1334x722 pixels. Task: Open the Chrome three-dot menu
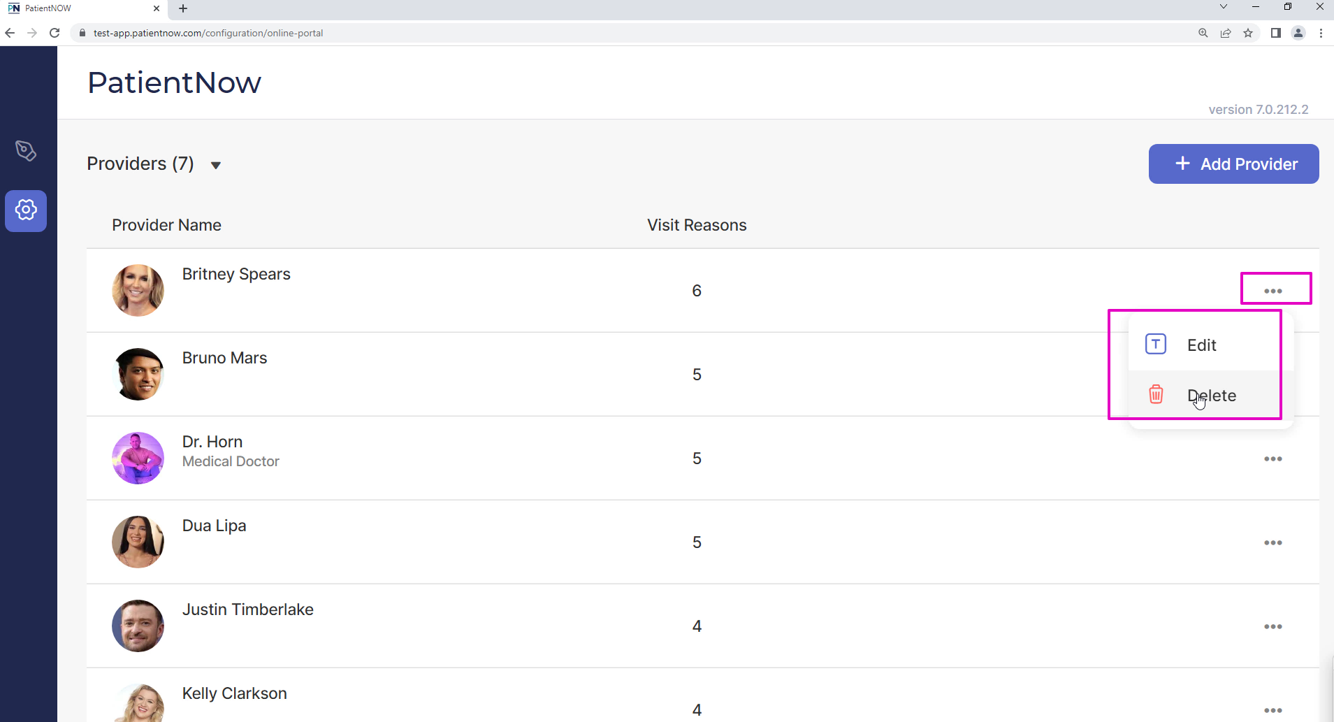1321,33
